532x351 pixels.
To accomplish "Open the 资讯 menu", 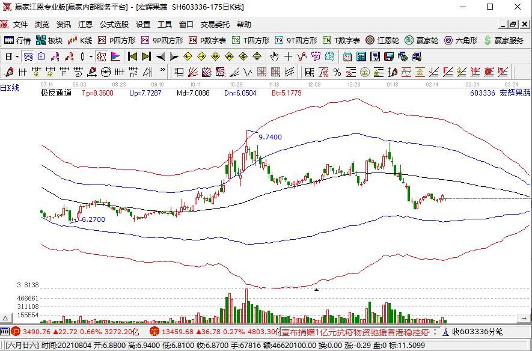I will coord(64,25).
